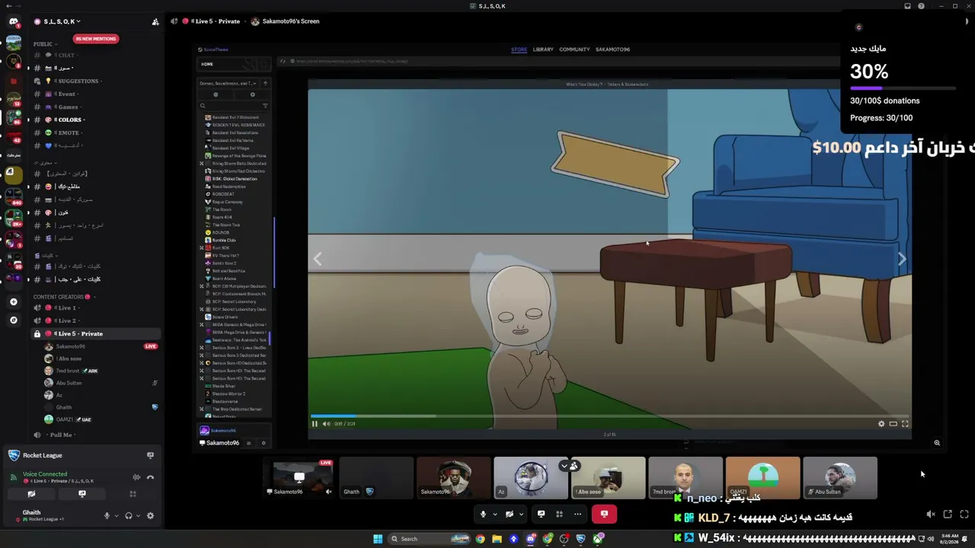Open the Windows Start menu
This screenshot has width=975, height=548.
click(x=378, y=539)
